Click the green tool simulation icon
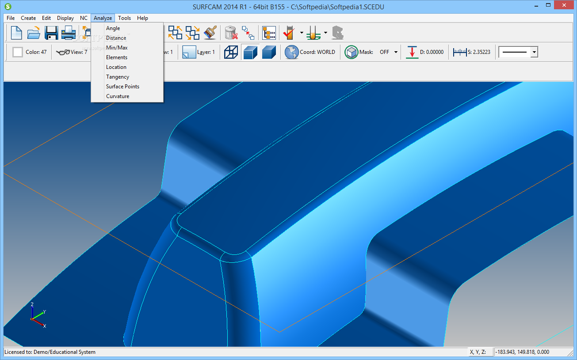The height and width of the screenshot is (360, 577). (313, 33)
